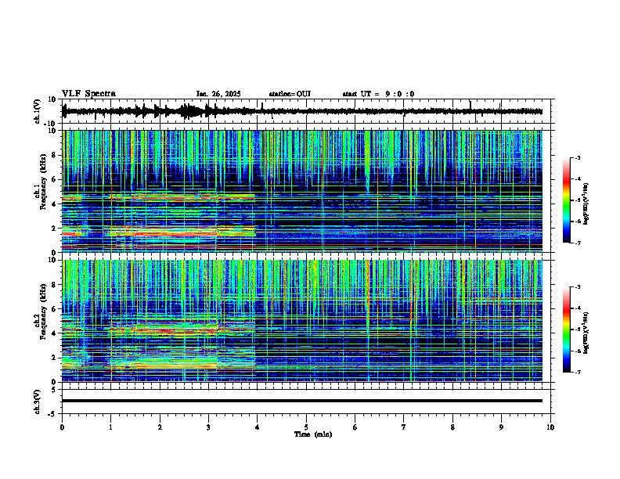This screenshot has height=479, width=620.
Task: Click the ch.3 flat black signal line
Action: pyautogui.click(x=302, y=401)
